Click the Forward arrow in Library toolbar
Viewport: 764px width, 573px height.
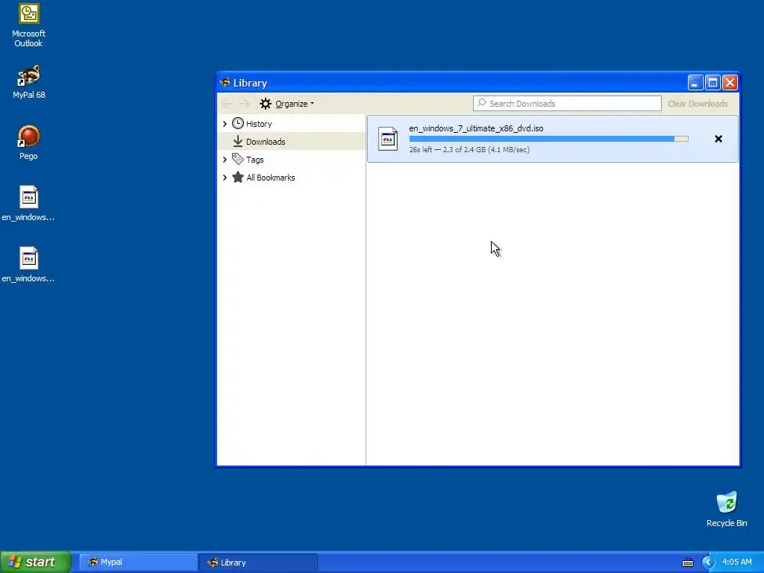(x=244, y=104)
